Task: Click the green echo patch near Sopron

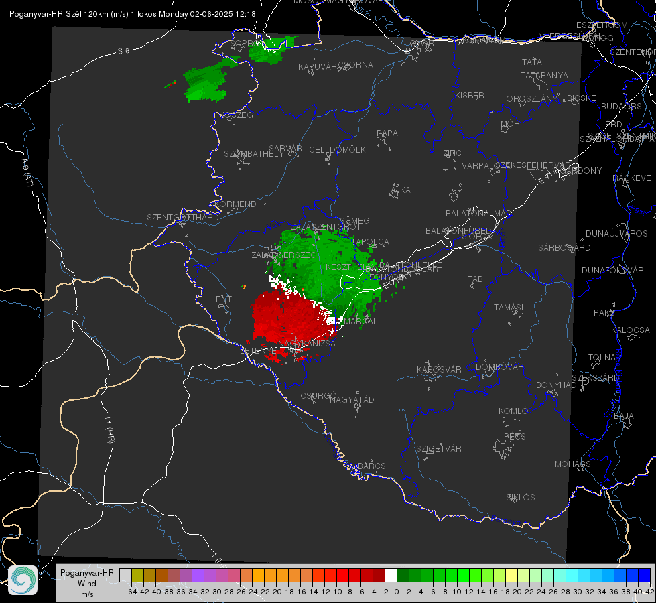Action: click(x=268, y=50)
